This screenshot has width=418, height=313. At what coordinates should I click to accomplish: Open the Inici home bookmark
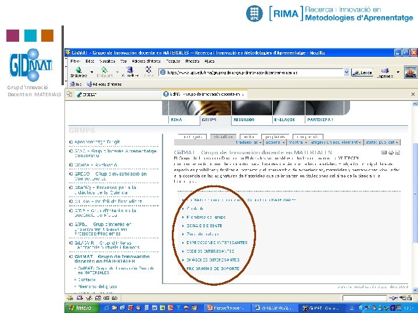[75, 84]
